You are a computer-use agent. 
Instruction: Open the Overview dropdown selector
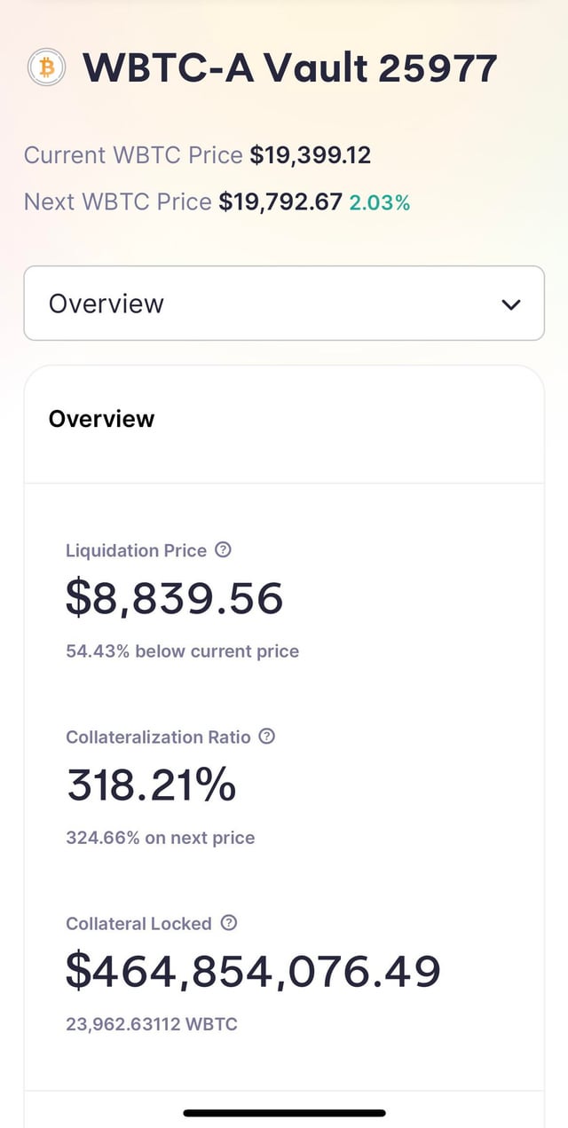point(283,304)
